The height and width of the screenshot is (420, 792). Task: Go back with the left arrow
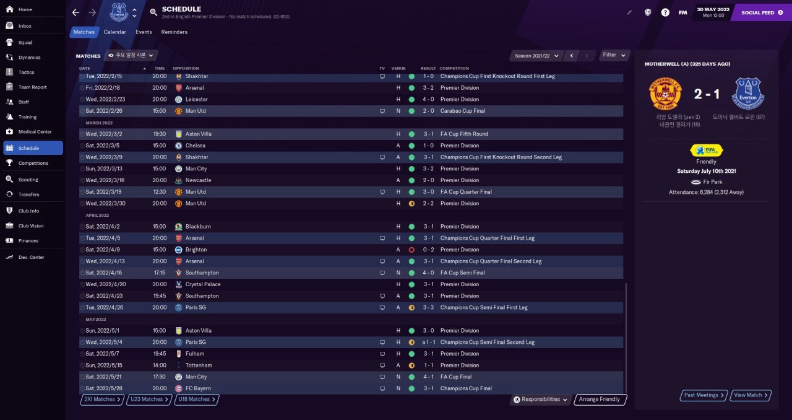[x=75, y=12]
